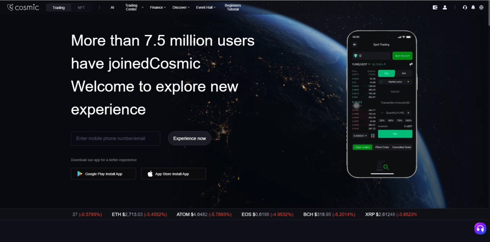Click the Tether coin icon in phone
490x242 pixels.
point(356,55)
